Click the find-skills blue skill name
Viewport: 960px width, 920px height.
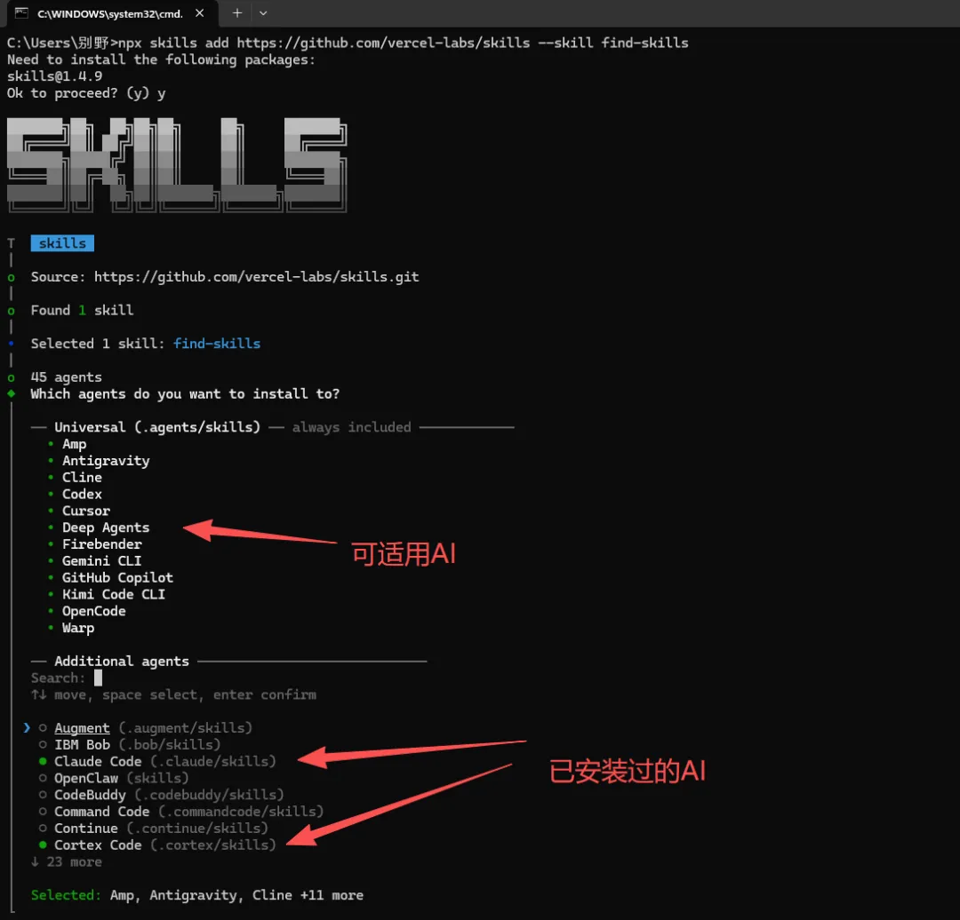[x=217, y=344]
